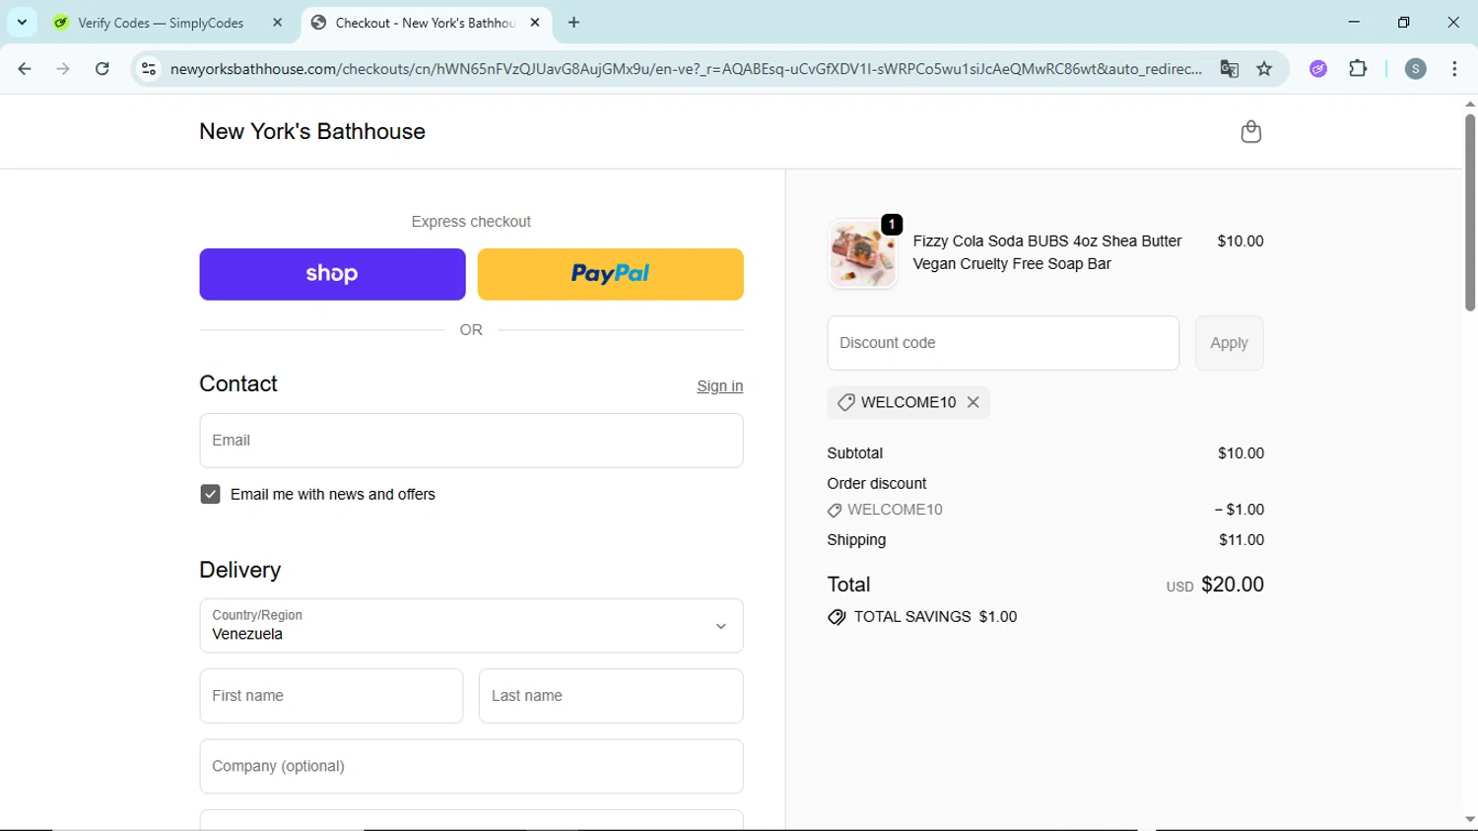Bookmark this page with the star icon
Image resolution: width=1478 pixels, height=831 pixels.
point(1264,69)
